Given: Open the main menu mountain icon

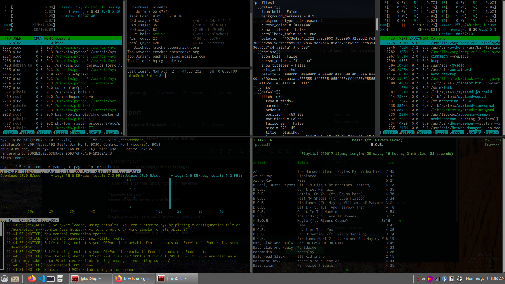Looking at the screenshot, I should pyautogui.click(x=4, y=279).
